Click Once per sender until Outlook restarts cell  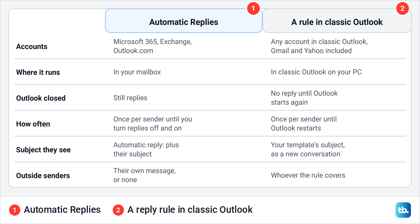(x=304, y=124)
